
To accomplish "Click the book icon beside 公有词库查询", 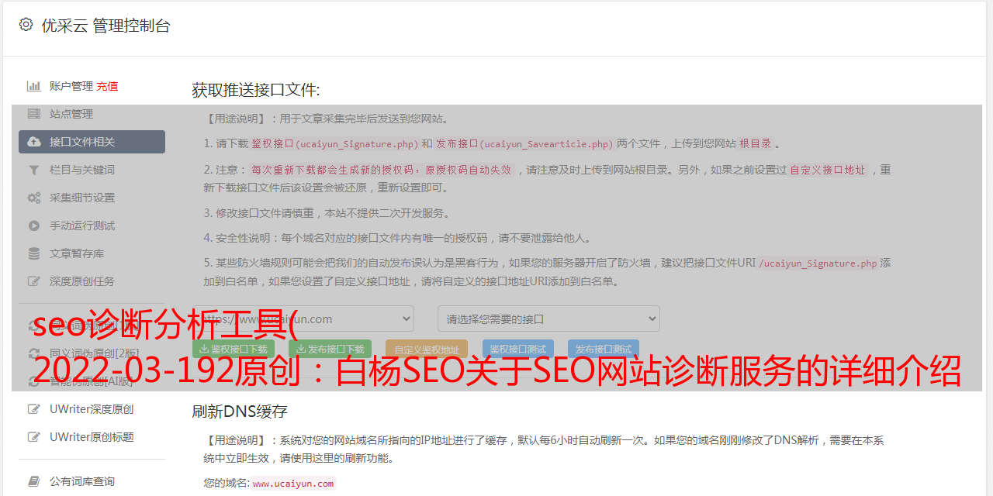I will point(34,481).
